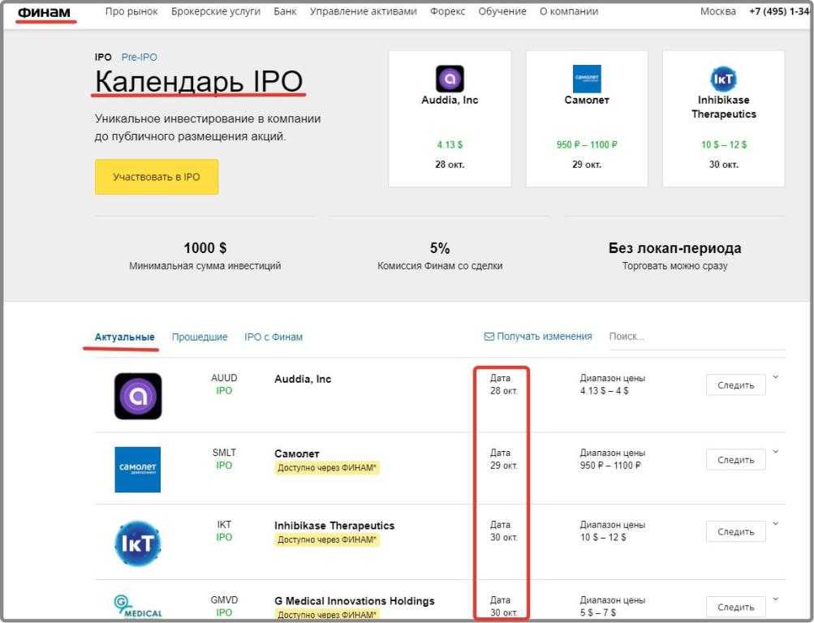Viewport: 814px width, 623px height.
Task: Click the Поиск search field
Action: click(x=694, y=337)
